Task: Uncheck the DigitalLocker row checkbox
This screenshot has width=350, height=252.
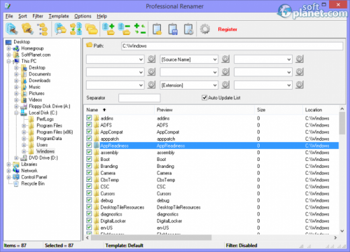Action: point(89,220)
